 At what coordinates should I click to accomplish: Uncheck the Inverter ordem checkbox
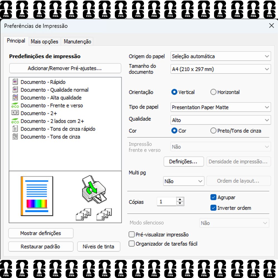tap(213, 208)
